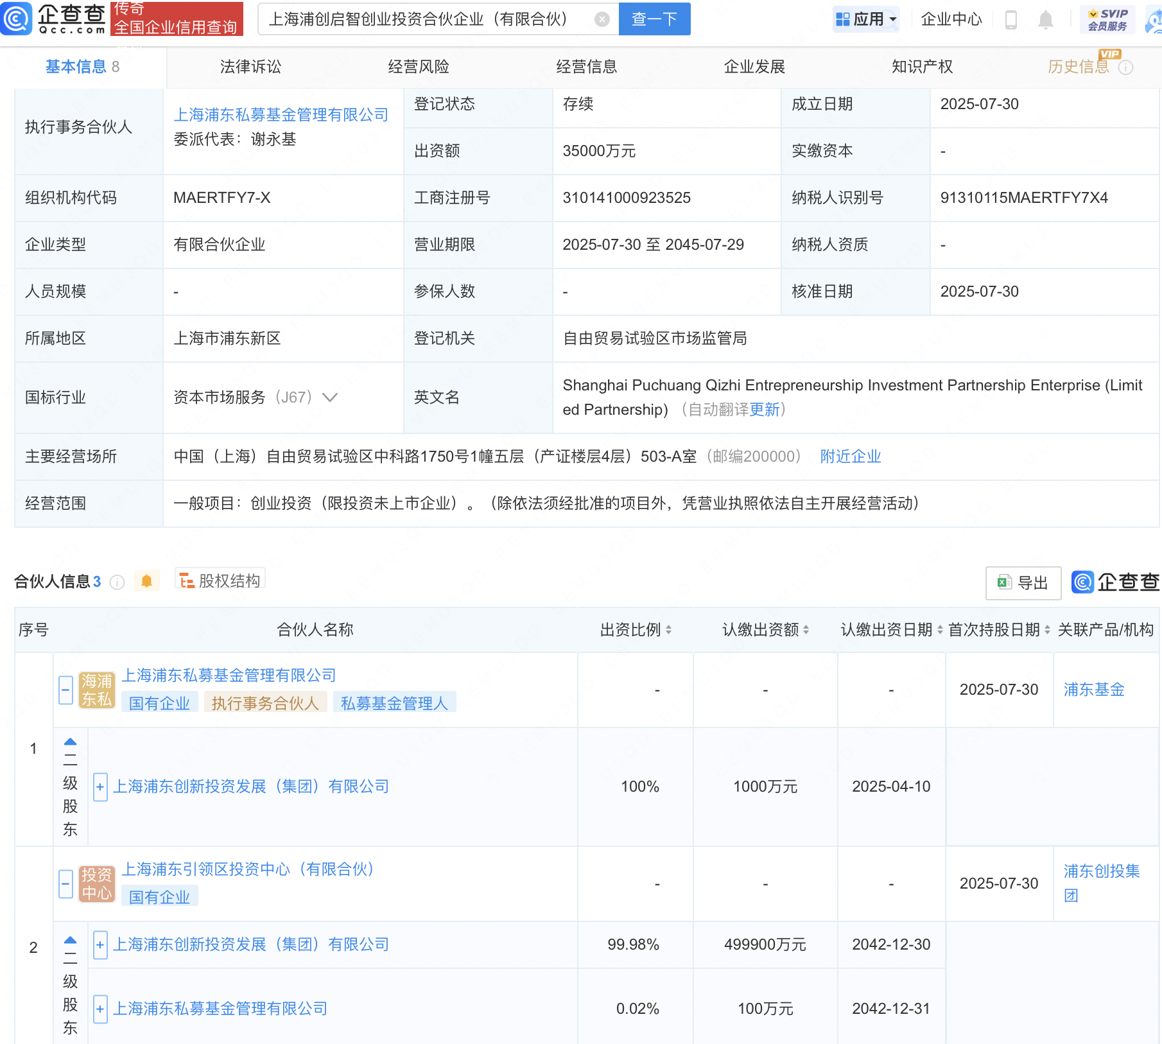Open SVIP member services badge

click(1107, 19)
